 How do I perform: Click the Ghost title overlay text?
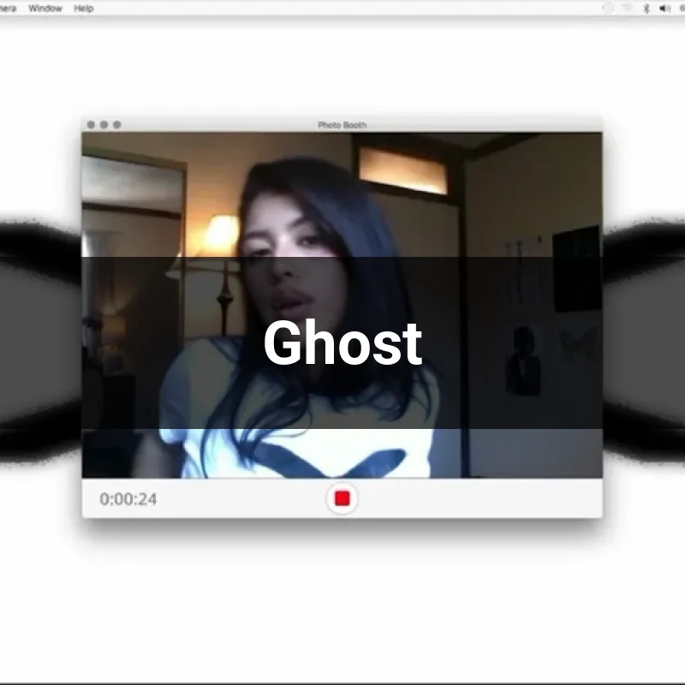[343, 342]
